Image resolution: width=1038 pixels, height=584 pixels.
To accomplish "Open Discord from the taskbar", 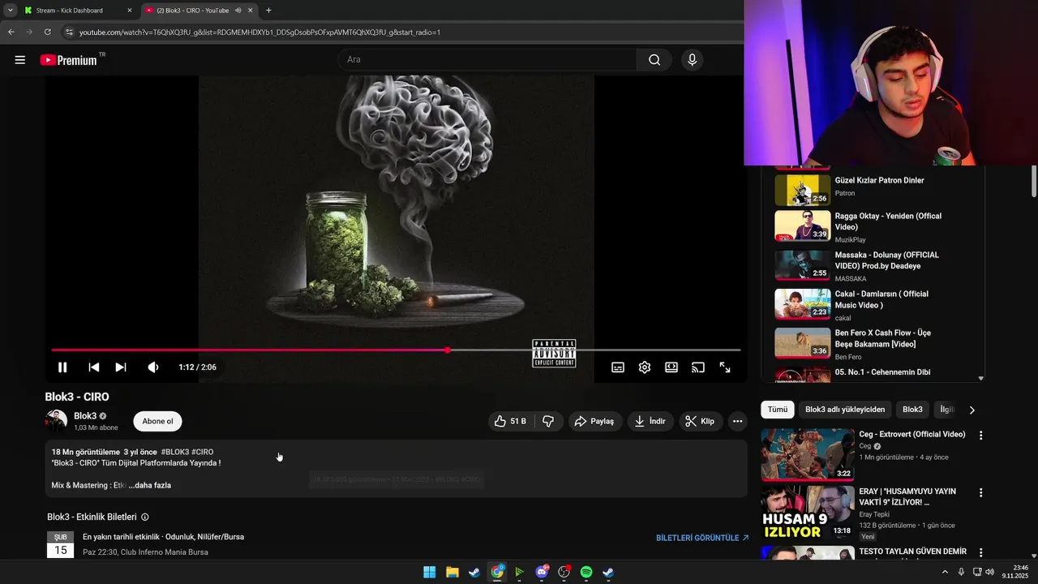I will [x=542, y=573].
